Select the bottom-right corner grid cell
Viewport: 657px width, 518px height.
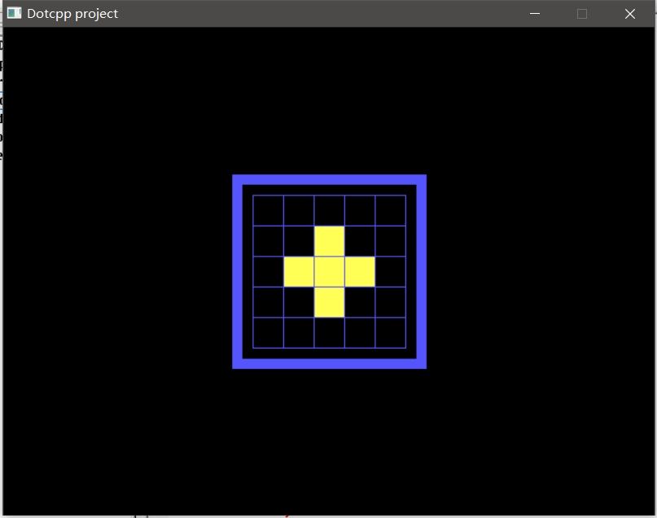tap(390, 332)
